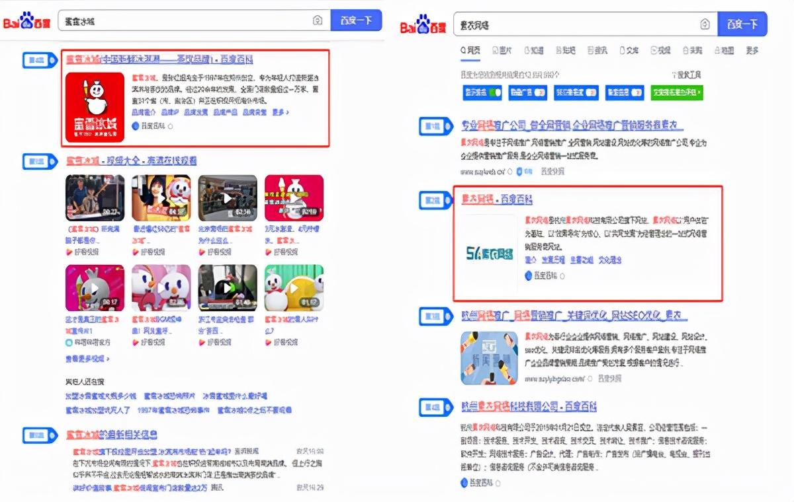Open the search tools filter on right page
This screenshot has height=502, width=794.
click(x=685, y=75)
